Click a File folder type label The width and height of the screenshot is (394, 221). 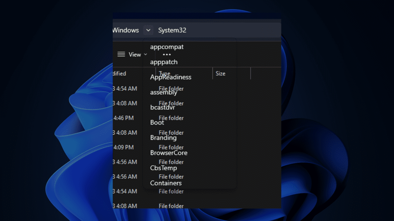pos(171,88)
